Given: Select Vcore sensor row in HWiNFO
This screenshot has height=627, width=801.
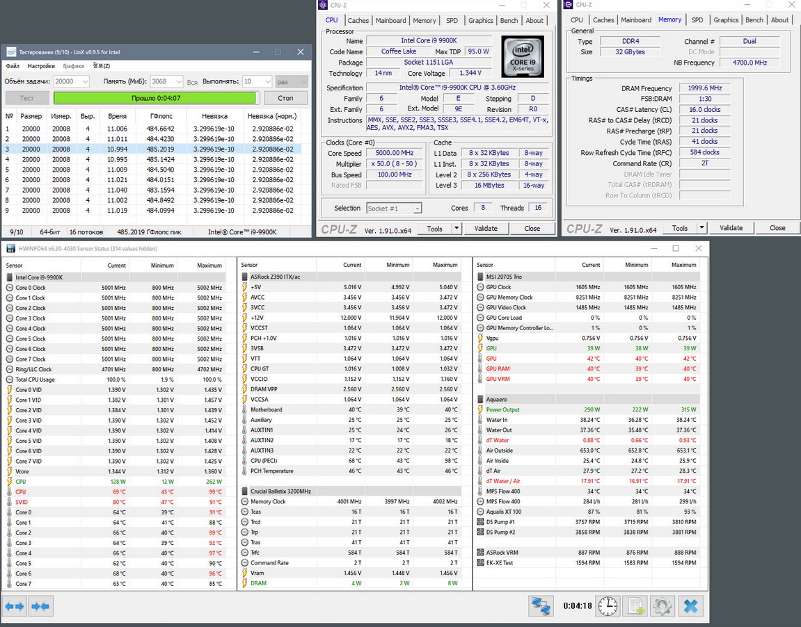Looking at the screenshot, I should pos(114,471).
